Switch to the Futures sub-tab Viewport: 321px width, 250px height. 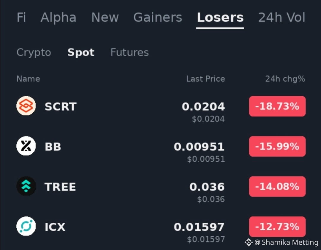(x=130, y=52)
